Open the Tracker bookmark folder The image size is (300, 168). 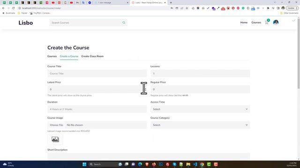22,13
